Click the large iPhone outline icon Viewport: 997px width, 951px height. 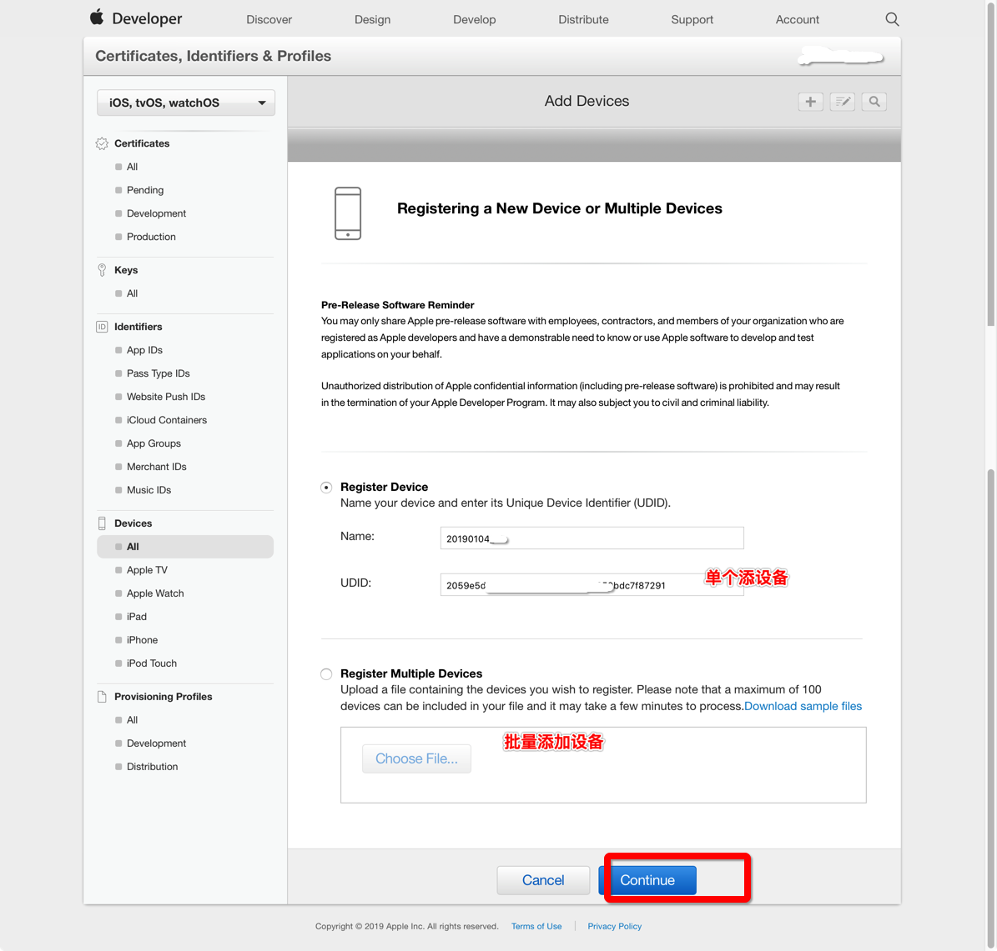click(x=348, y=213)
